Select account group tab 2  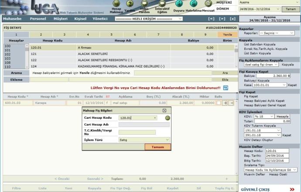tap(41, 34)
